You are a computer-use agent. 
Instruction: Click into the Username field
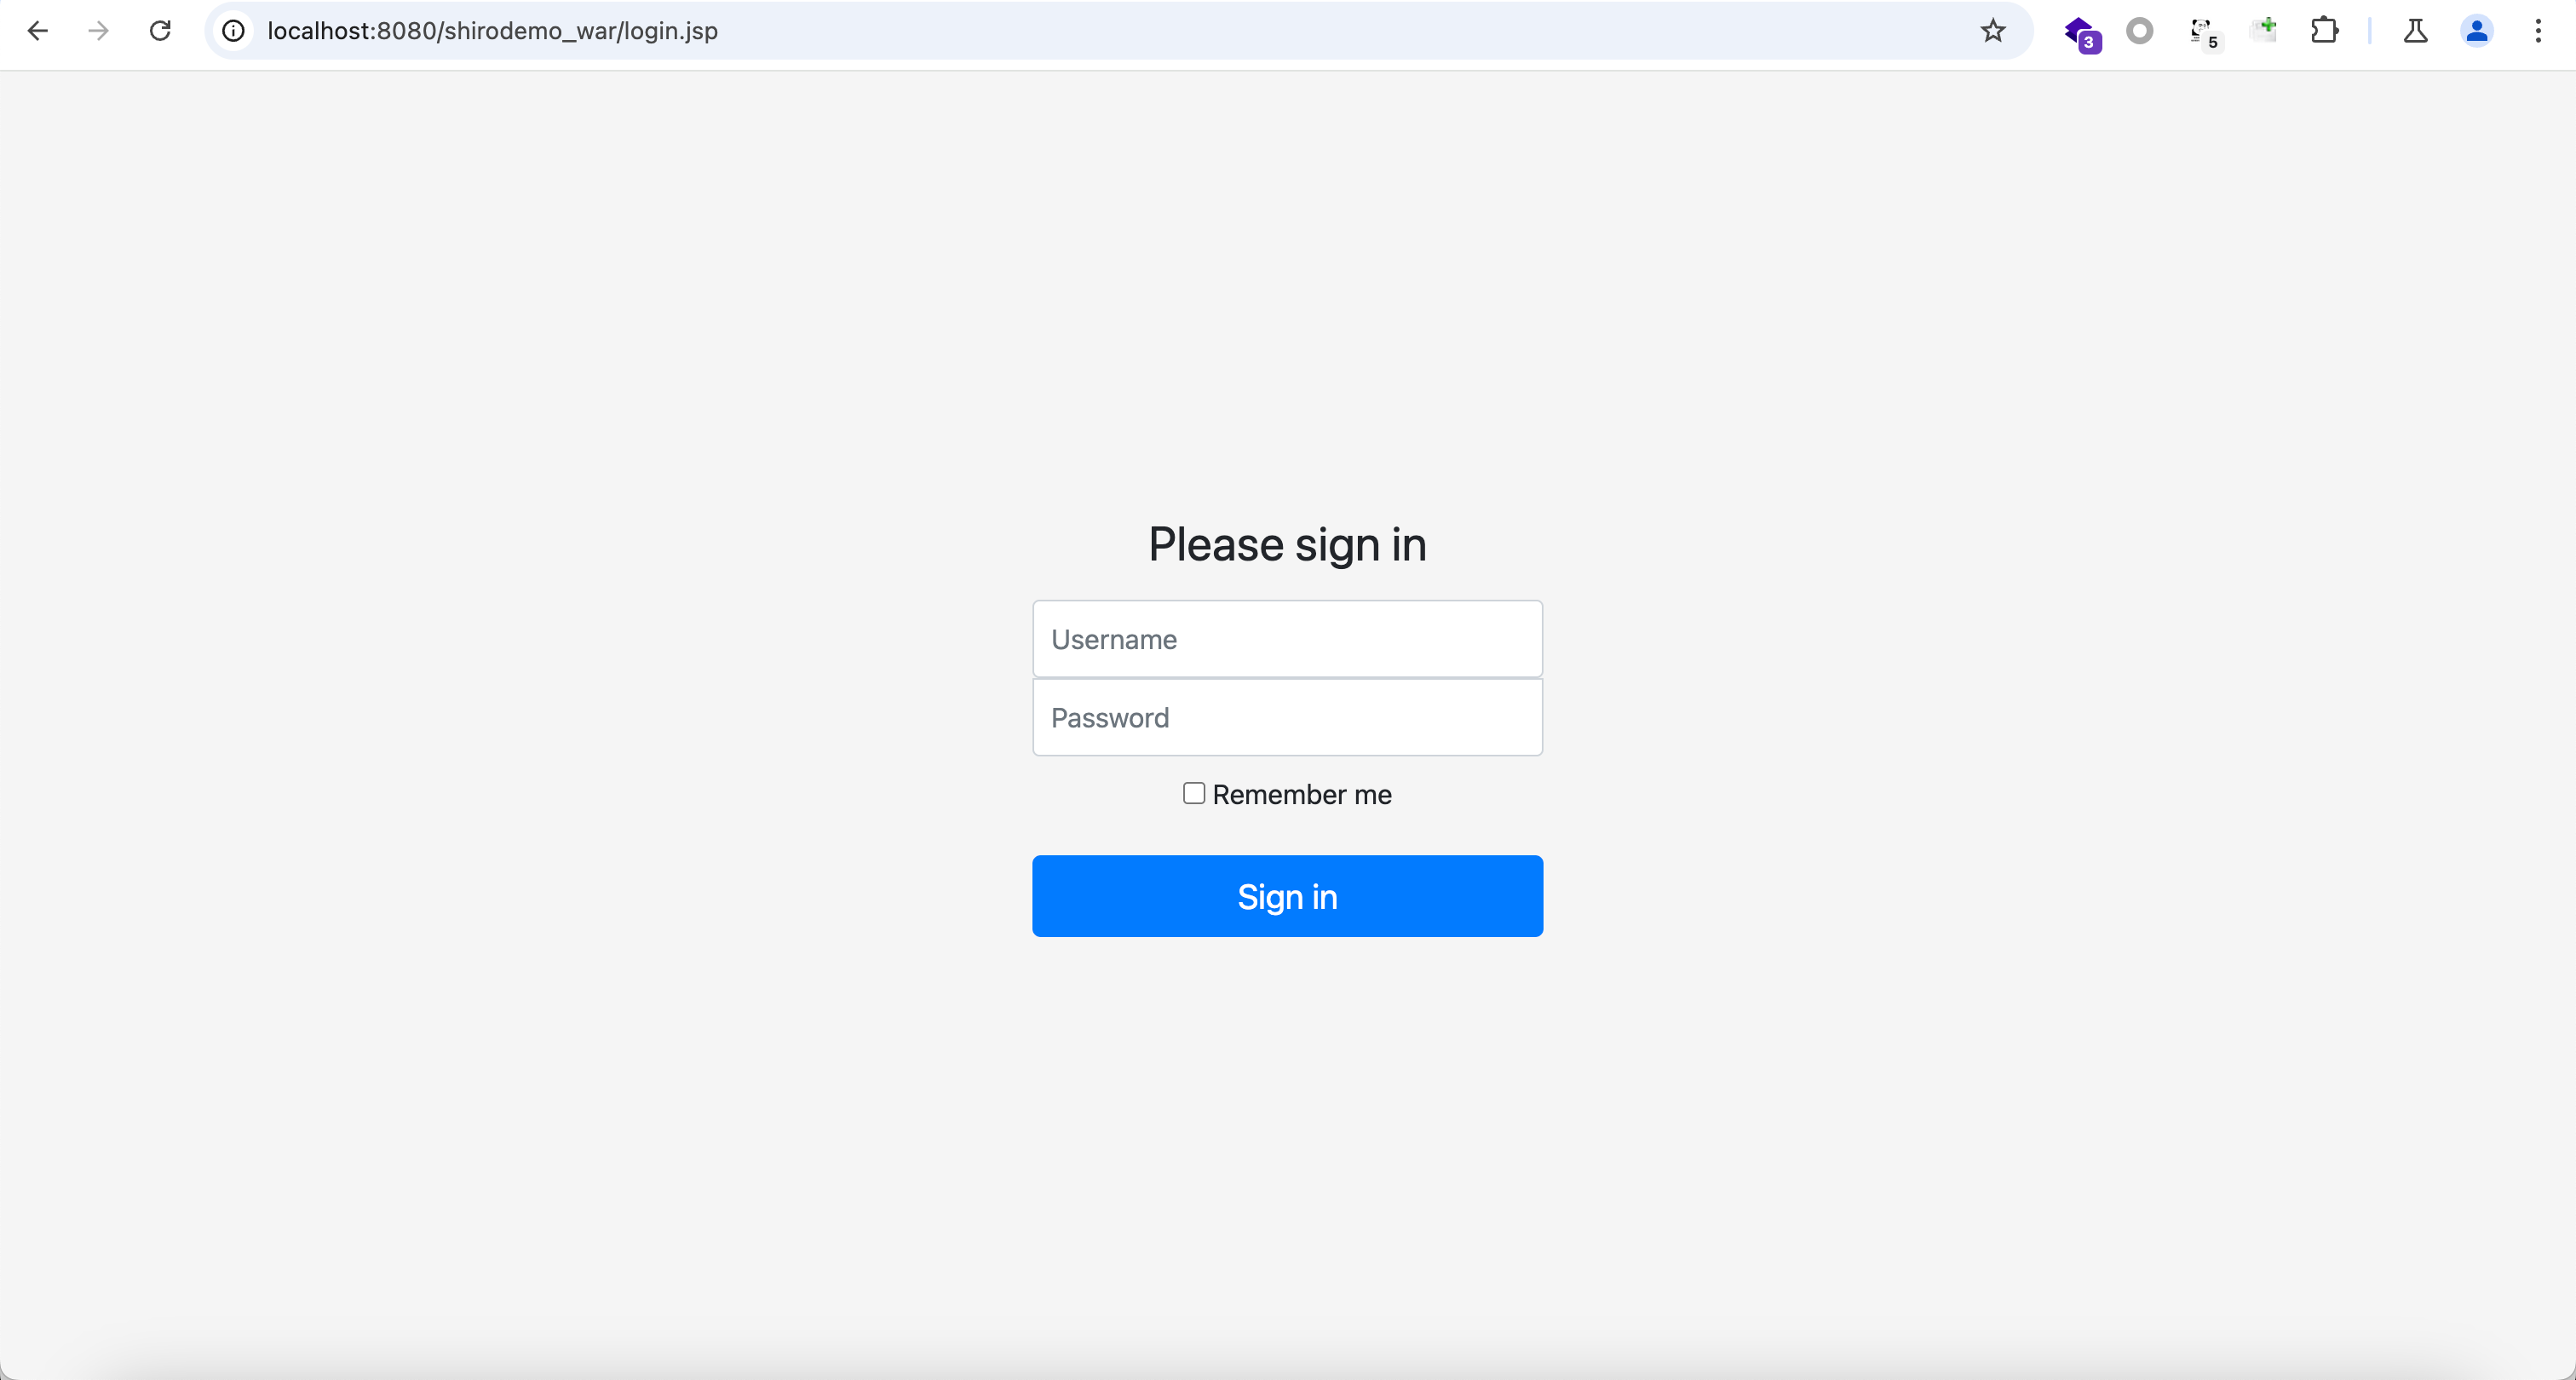click(1287, 639)
